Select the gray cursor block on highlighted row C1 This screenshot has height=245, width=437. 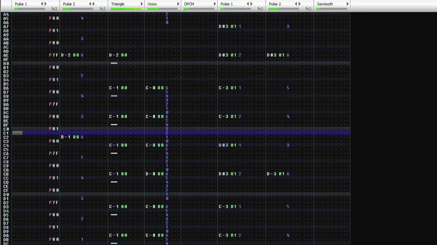click(x=17, y=133)
